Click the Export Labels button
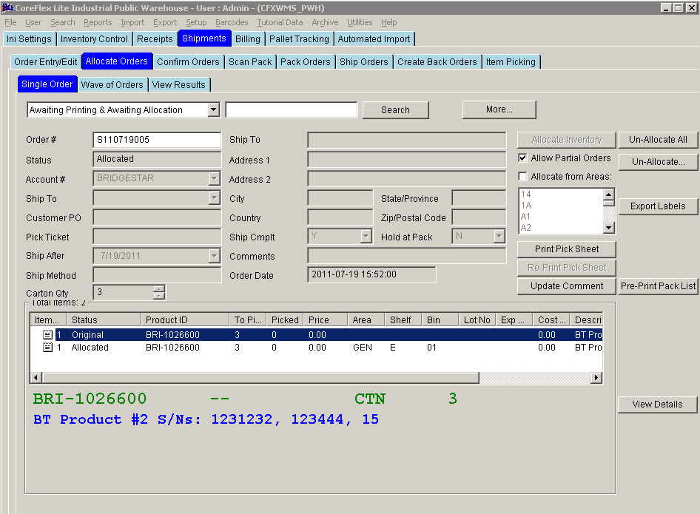The height and width of the screenshot is (514, 700). pyautogui.click(x=658, y=206)
